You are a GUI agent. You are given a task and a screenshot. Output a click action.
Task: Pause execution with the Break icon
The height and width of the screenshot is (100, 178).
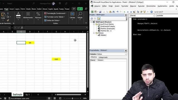coord(128,12)
